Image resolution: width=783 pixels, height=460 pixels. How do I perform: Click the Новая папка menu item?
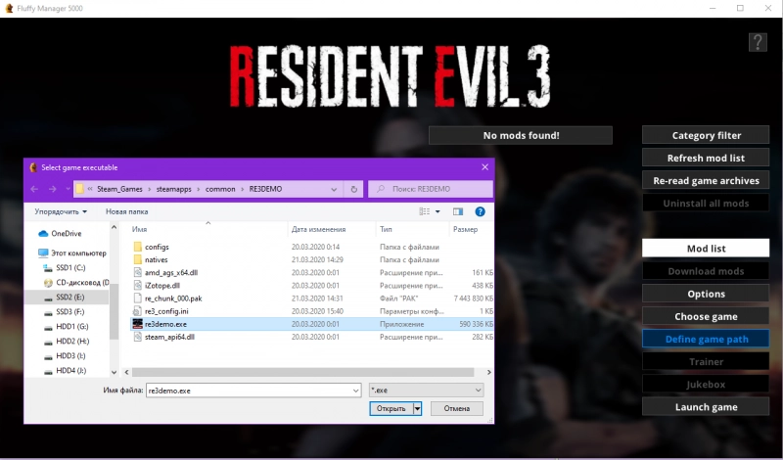(x=126, y=210)
